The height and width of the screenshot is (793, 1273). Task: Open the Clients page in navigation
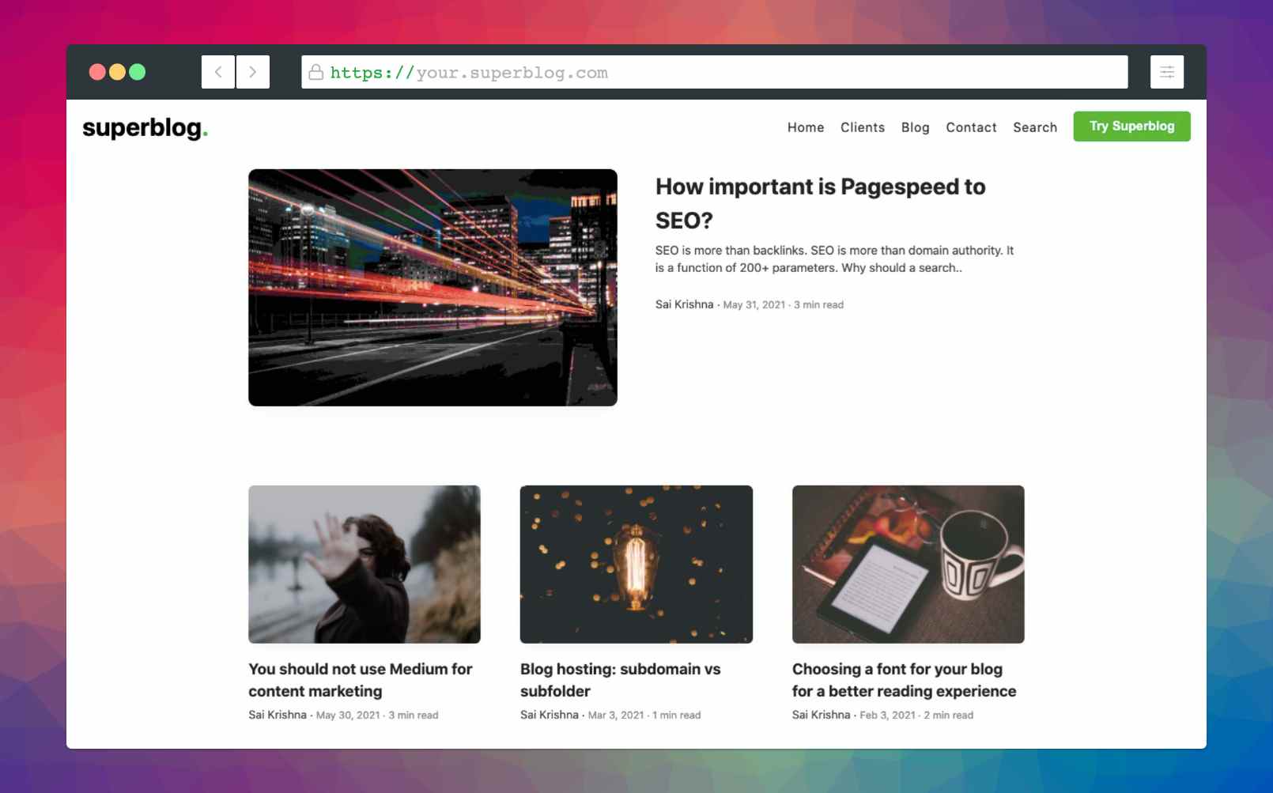coord(862,127)
